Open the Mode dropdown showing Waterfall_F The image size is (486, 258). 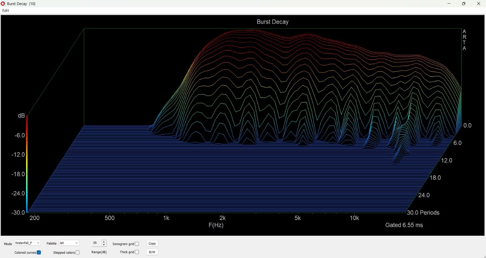tap(27, 243)
